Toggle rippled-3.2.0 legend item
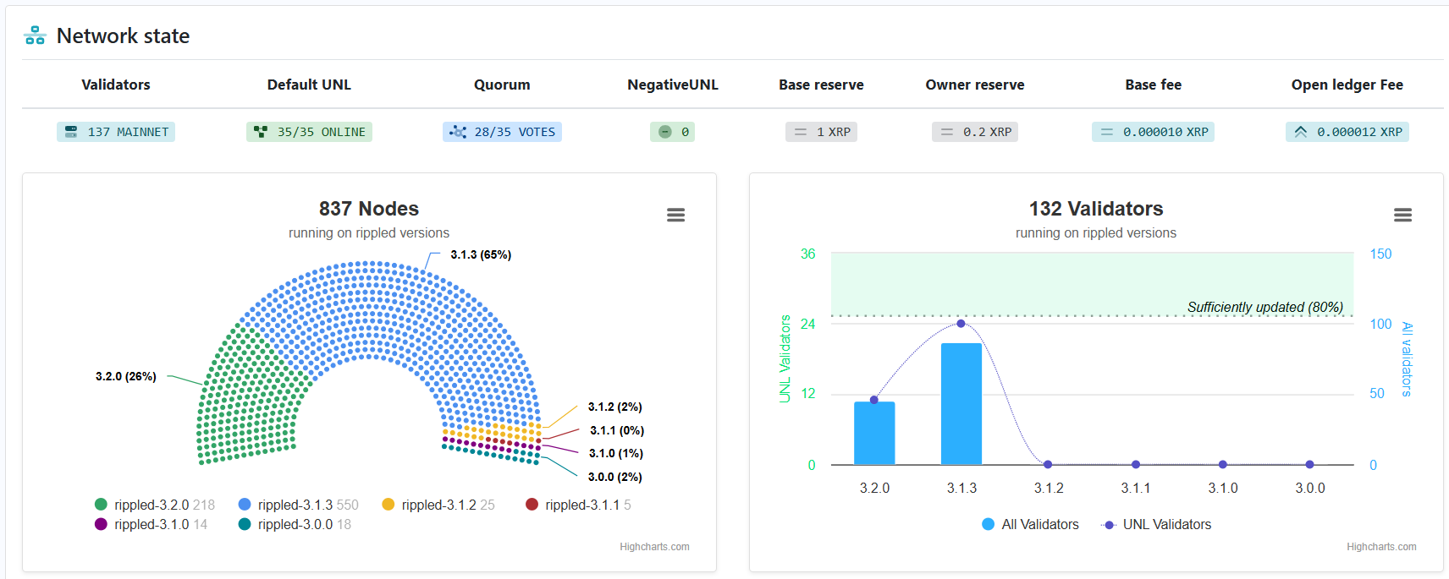The width and height of the screenshot is (1449, 579). click(x=154, y=505)
